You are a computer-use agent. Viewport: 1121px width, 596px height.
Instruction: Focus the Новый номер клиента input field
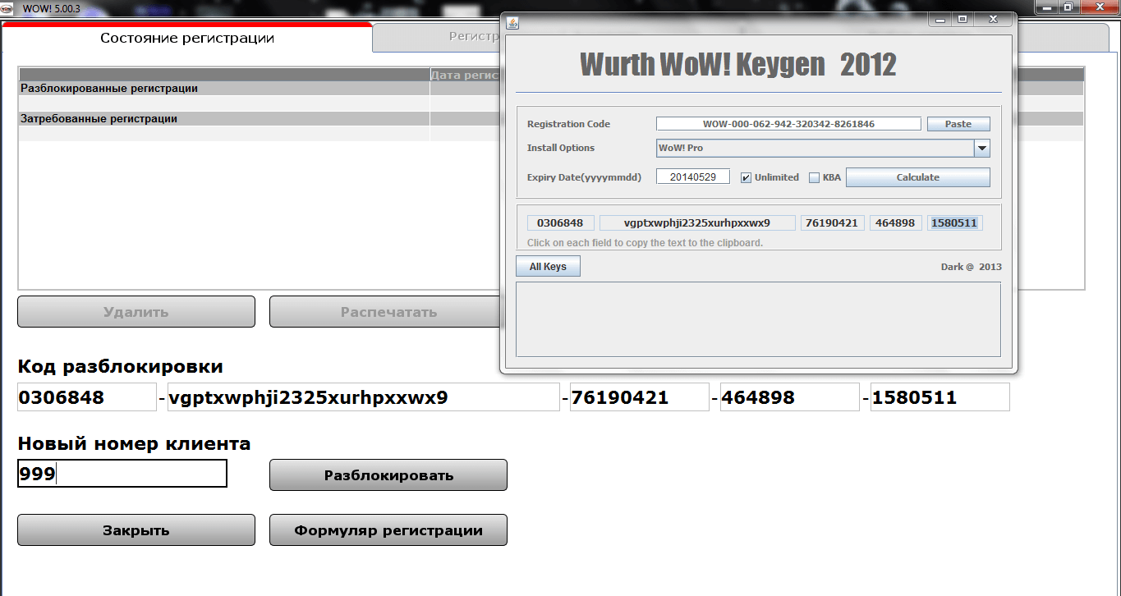[122, 474]
